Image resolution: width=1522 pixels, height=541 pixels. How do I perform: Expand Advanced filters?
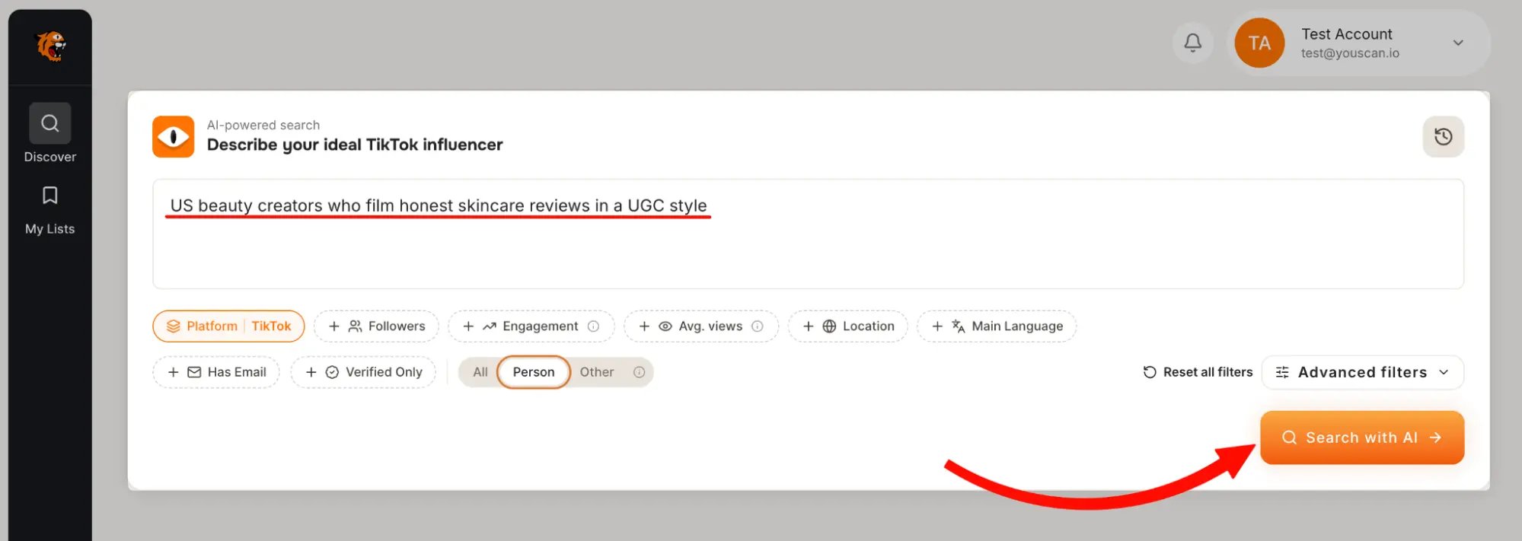pyautogui.click(x=1362, y=372)
